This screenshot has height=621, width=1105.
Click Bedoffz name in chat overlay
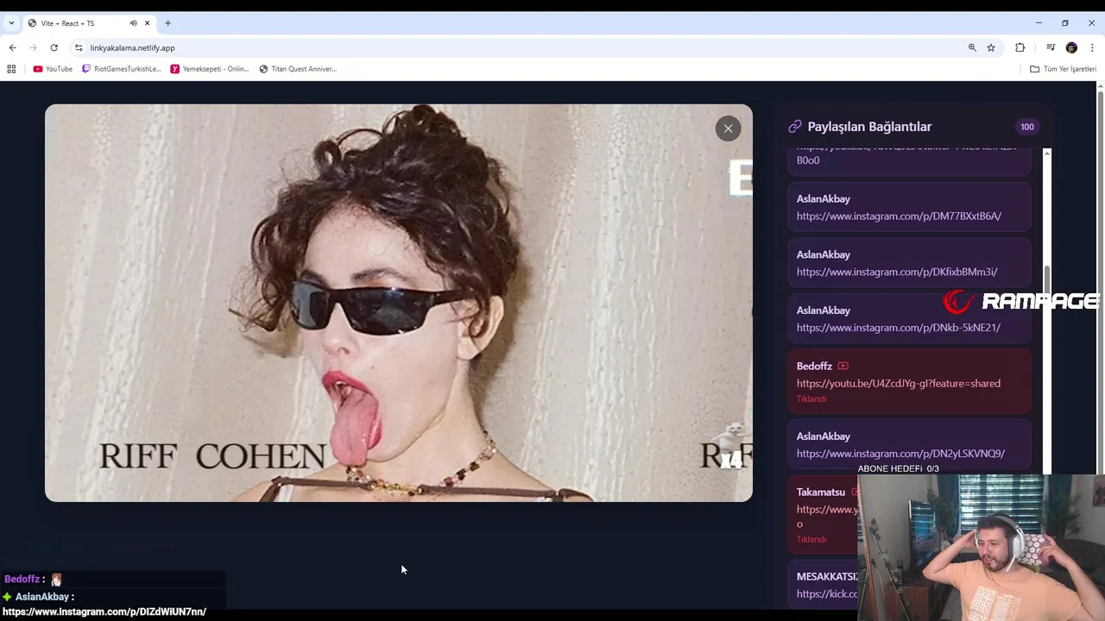pos(22,580)
